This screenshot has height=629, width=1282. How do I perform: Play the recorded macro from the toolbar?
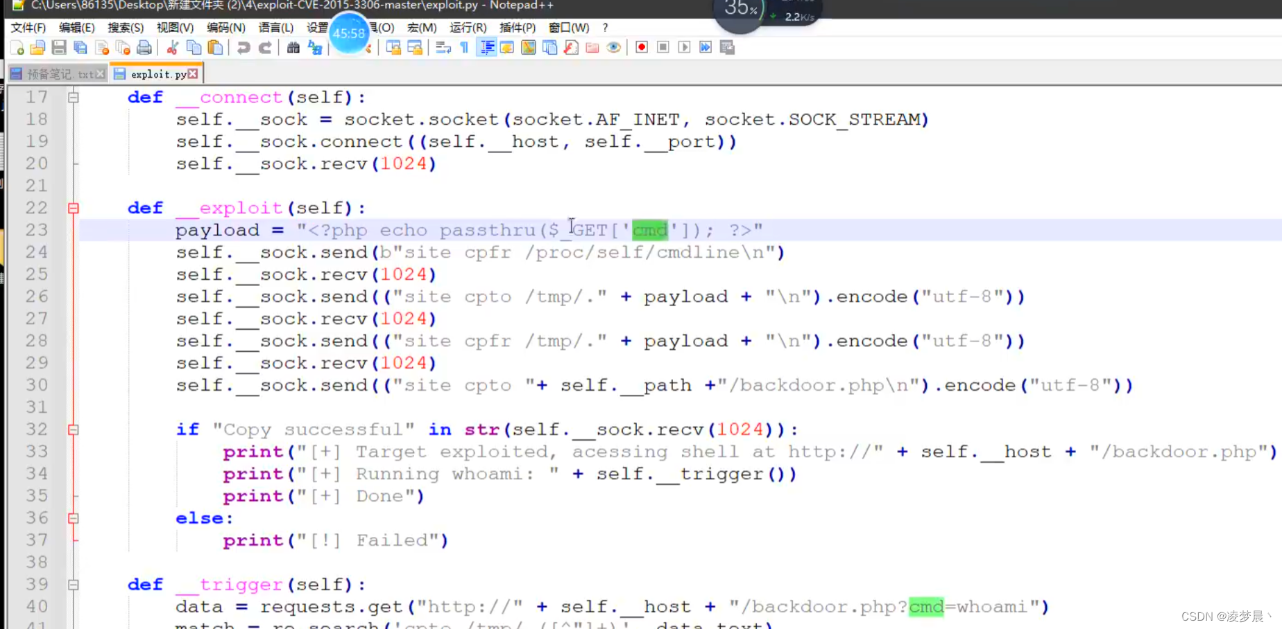684,47
